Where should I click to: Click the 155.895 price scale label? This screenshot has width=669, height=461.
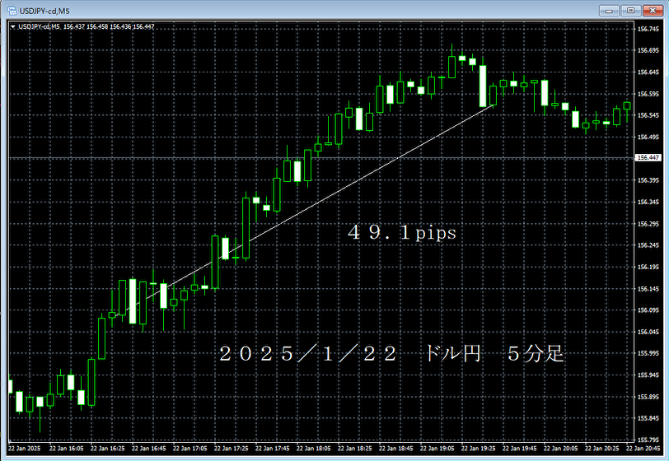pos(648,397)
